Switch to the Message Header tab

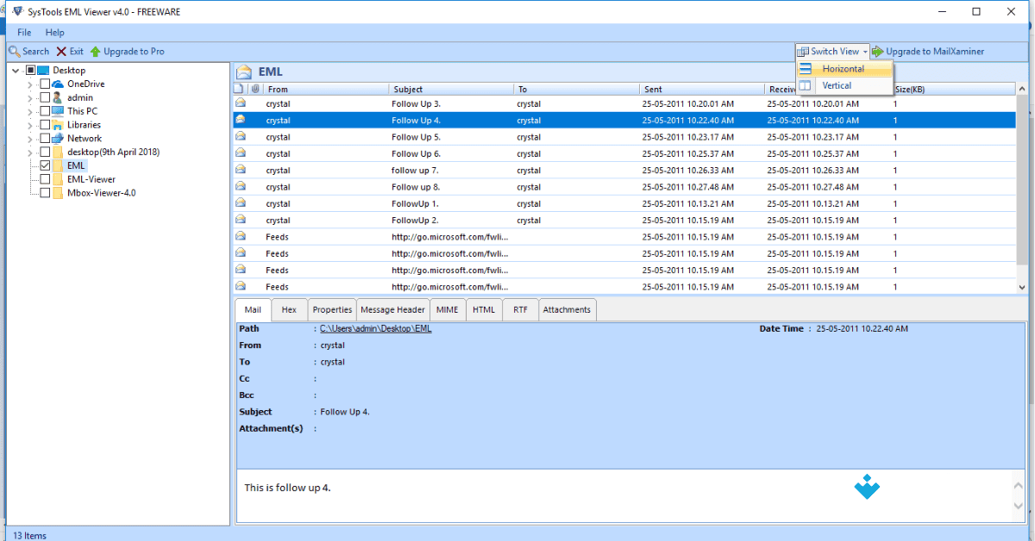(392, 309)
